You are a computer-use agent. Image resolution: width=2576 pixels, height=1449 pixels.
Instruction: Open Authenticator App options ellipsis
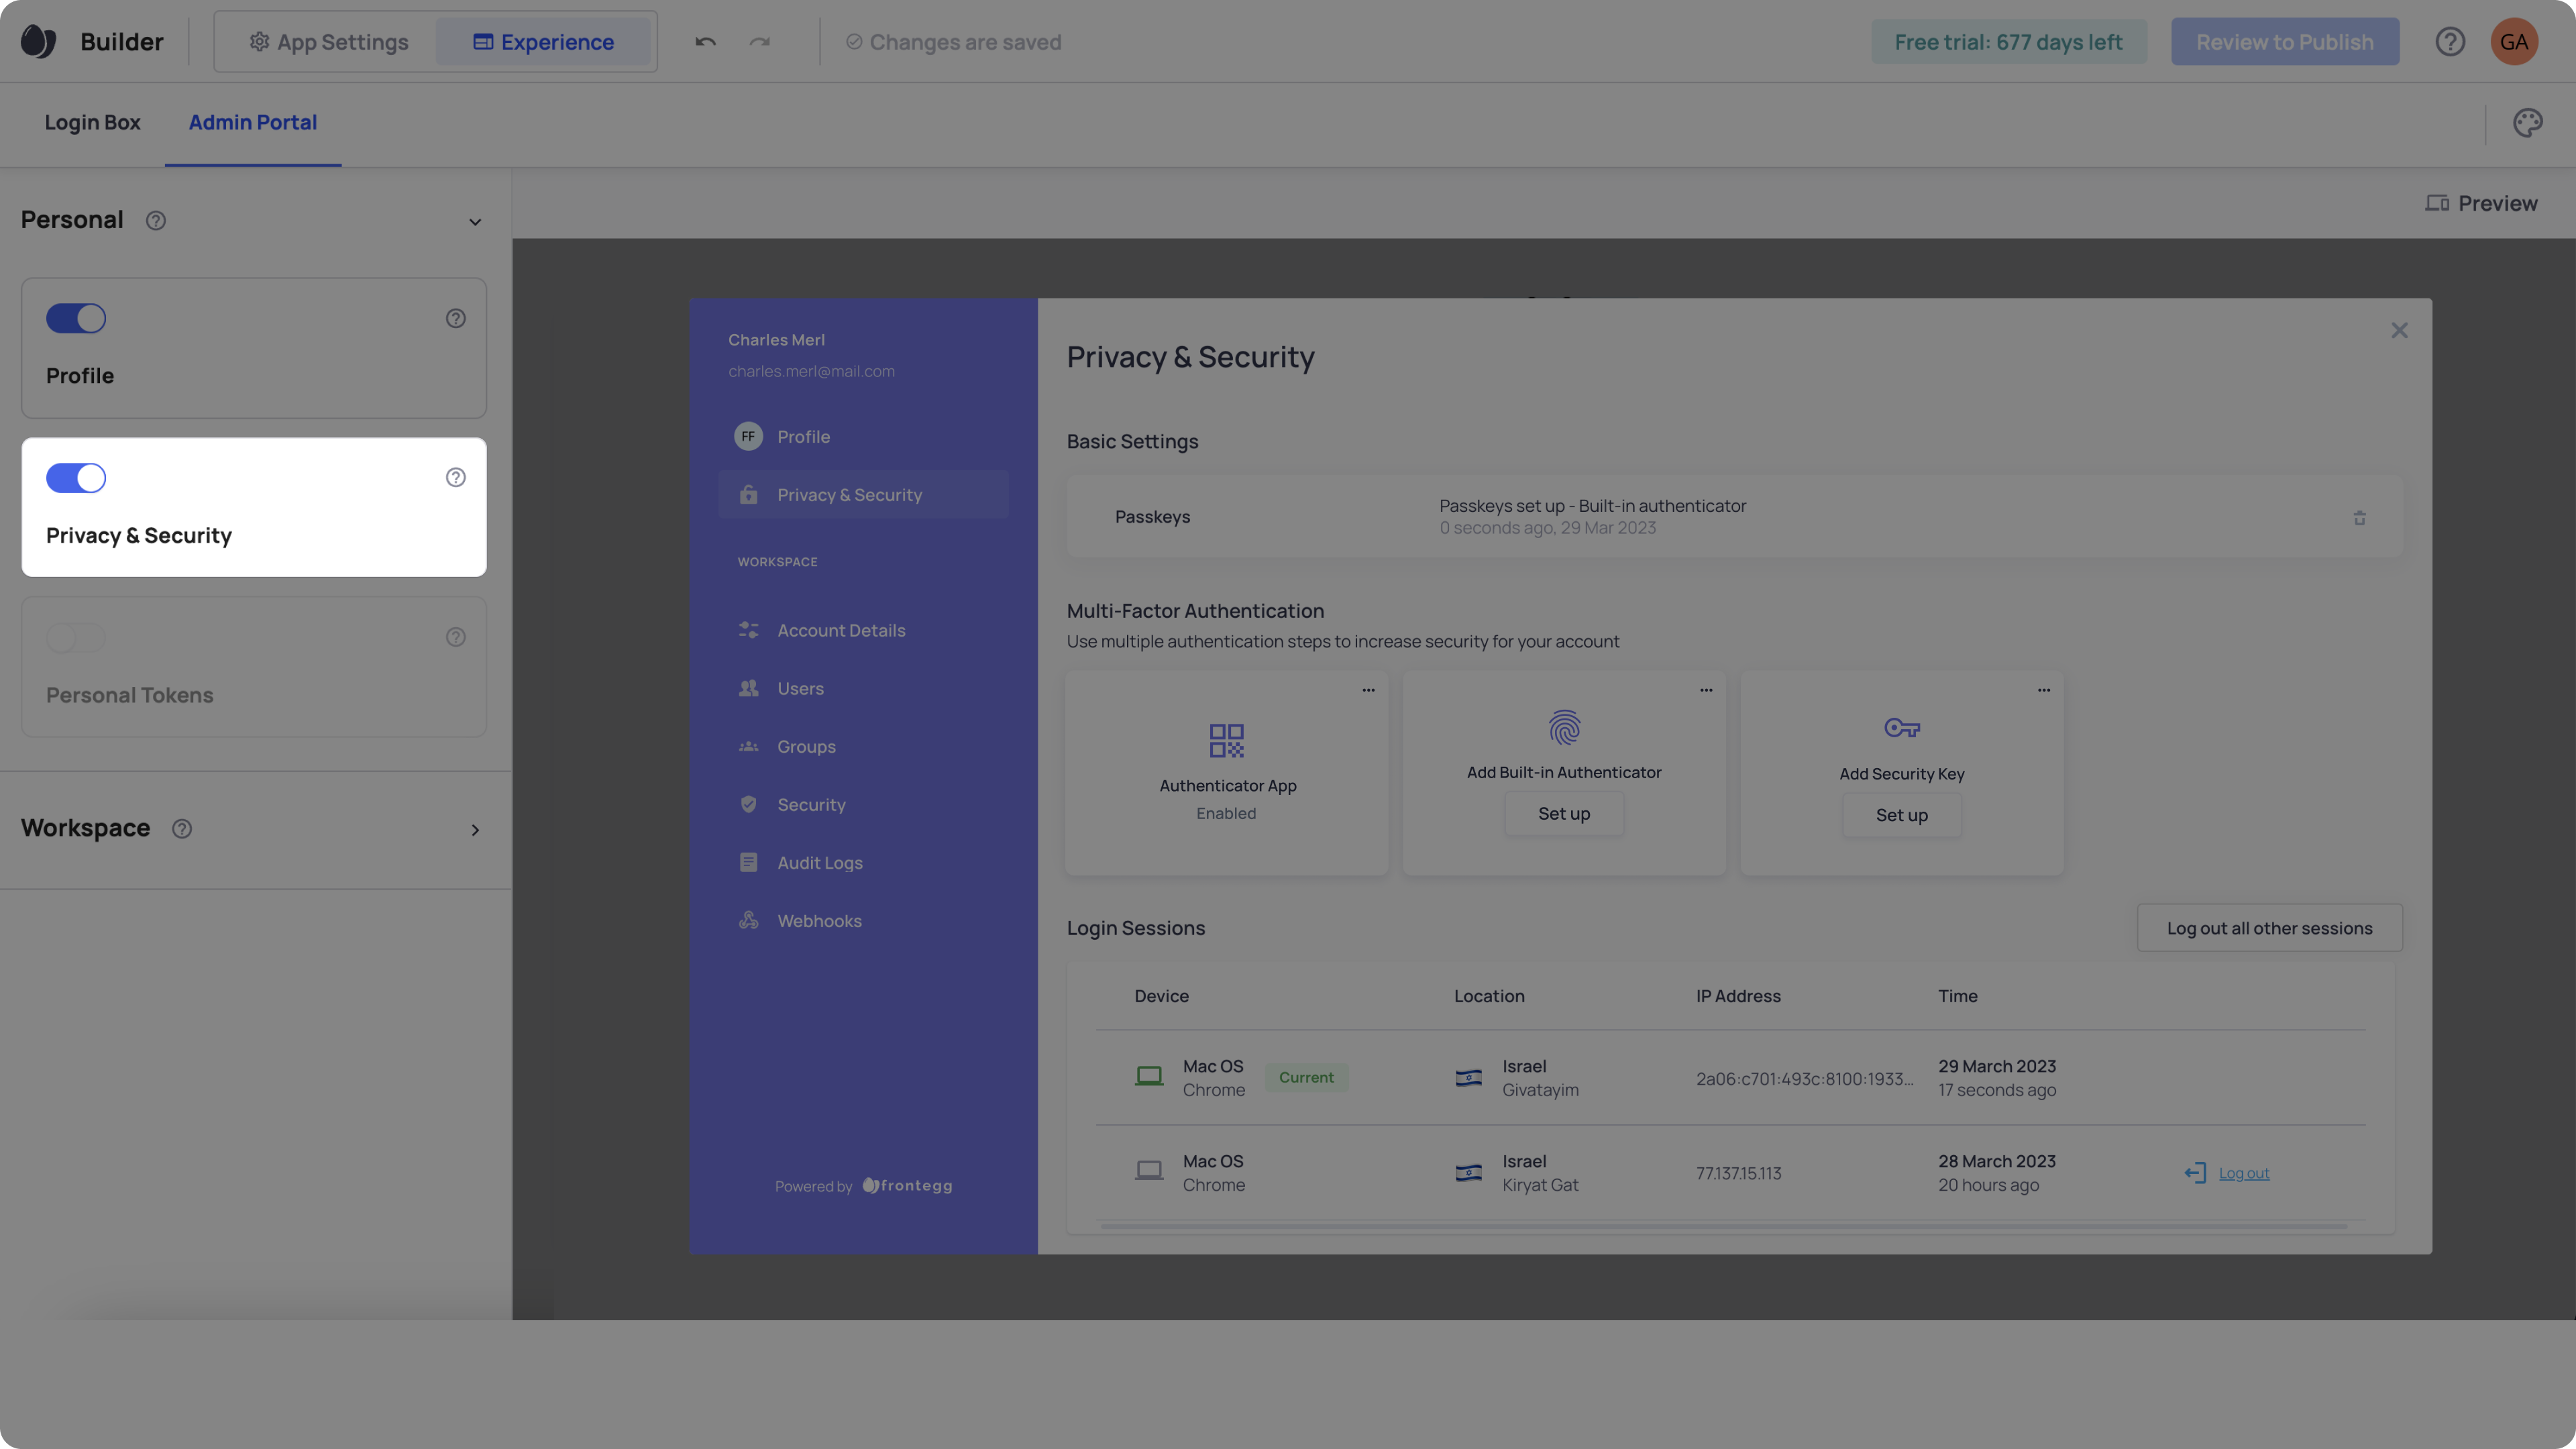pyautogui.click(x=1368, y=690)
